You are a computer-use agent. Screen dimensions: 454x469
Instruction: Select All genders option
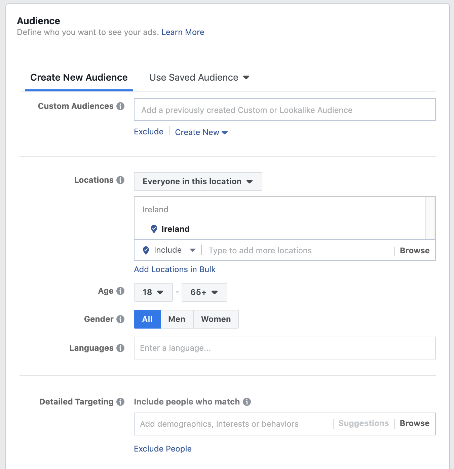pos(147,319)
